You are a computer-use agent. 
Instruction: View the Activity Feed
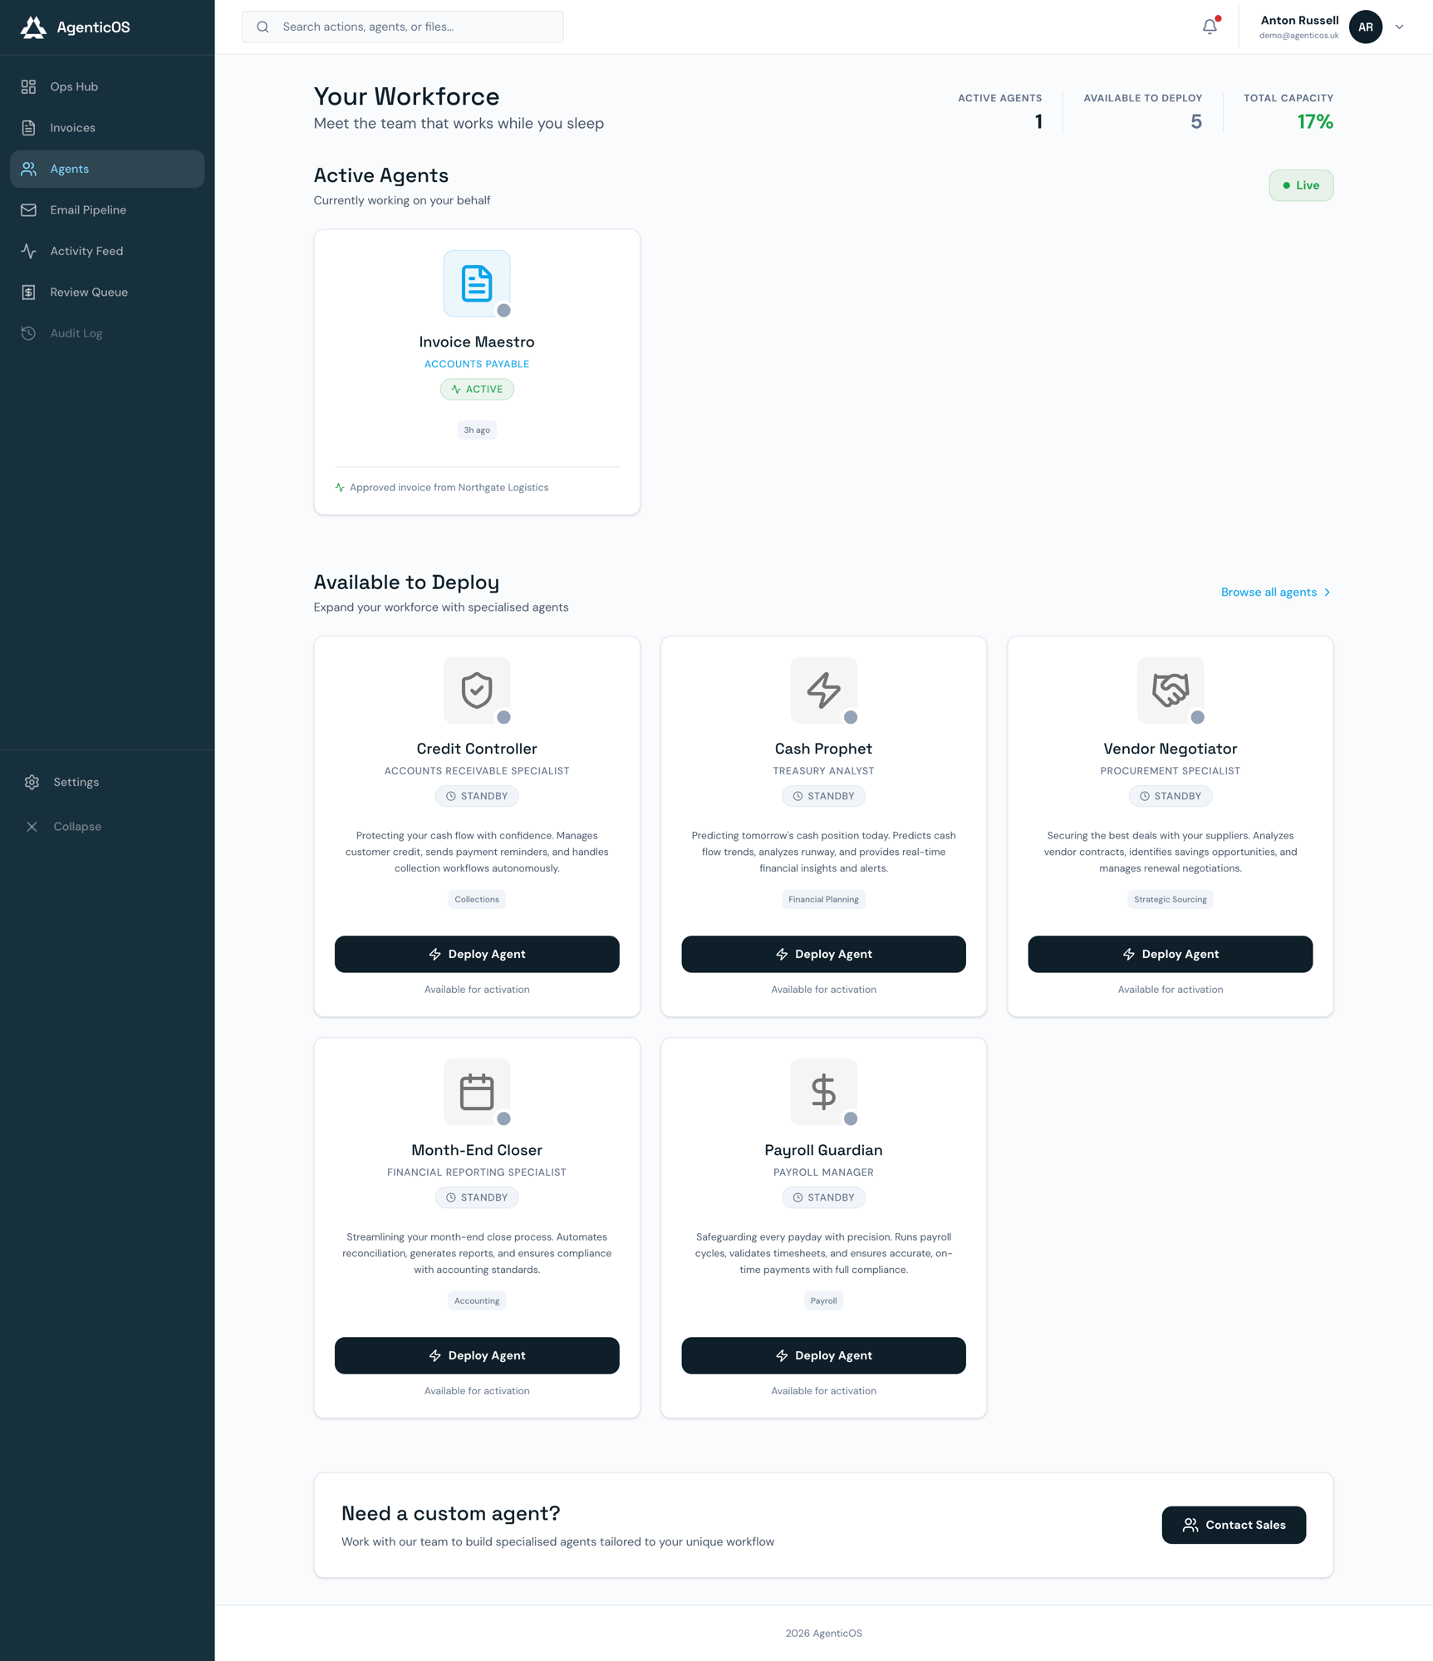pos(107,251)
